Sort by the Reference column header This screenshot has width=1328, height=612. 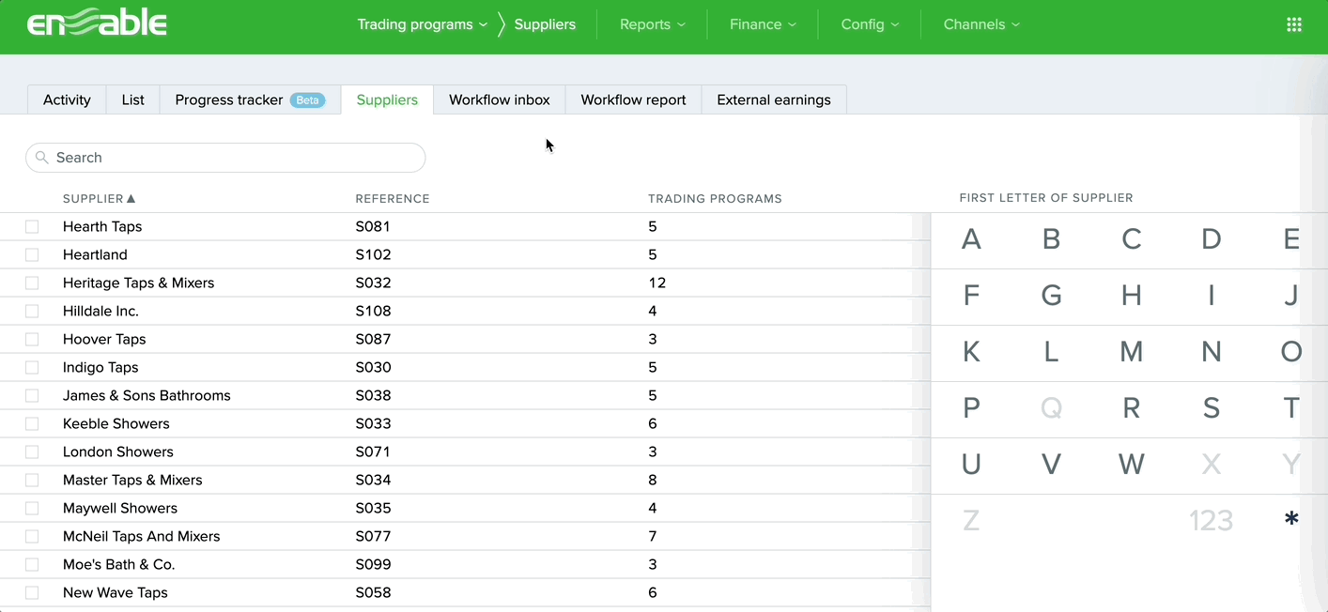coord(393,199)
